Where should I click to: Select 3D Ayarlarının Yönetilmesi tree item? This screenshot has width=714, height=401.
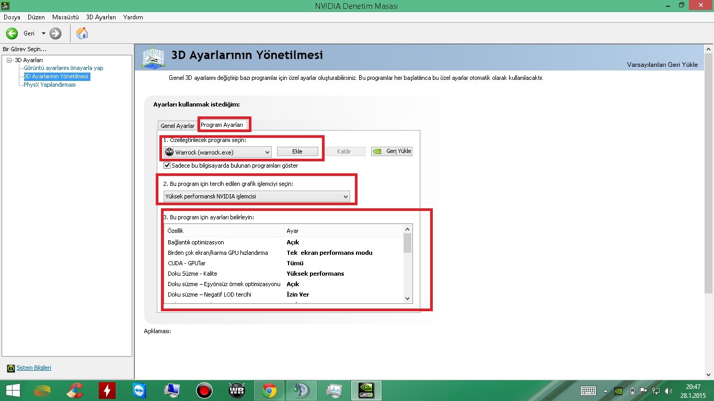56,76
